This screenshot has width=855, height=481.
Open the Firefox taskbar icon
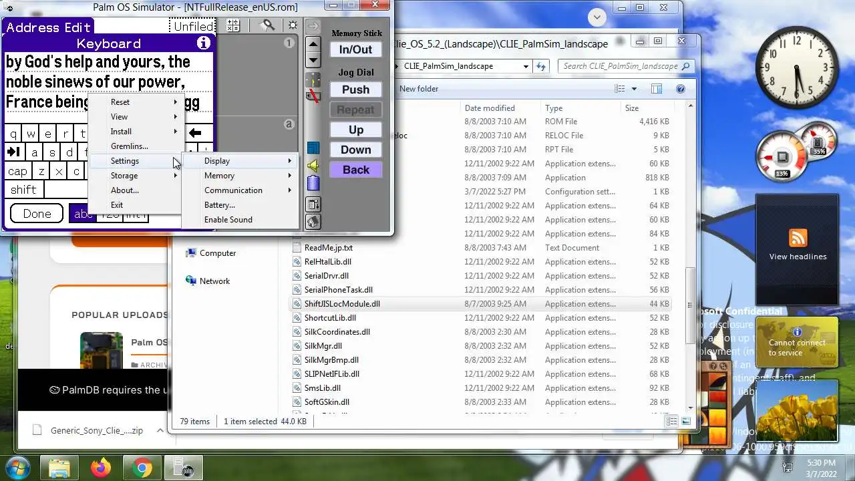(101, 468)
